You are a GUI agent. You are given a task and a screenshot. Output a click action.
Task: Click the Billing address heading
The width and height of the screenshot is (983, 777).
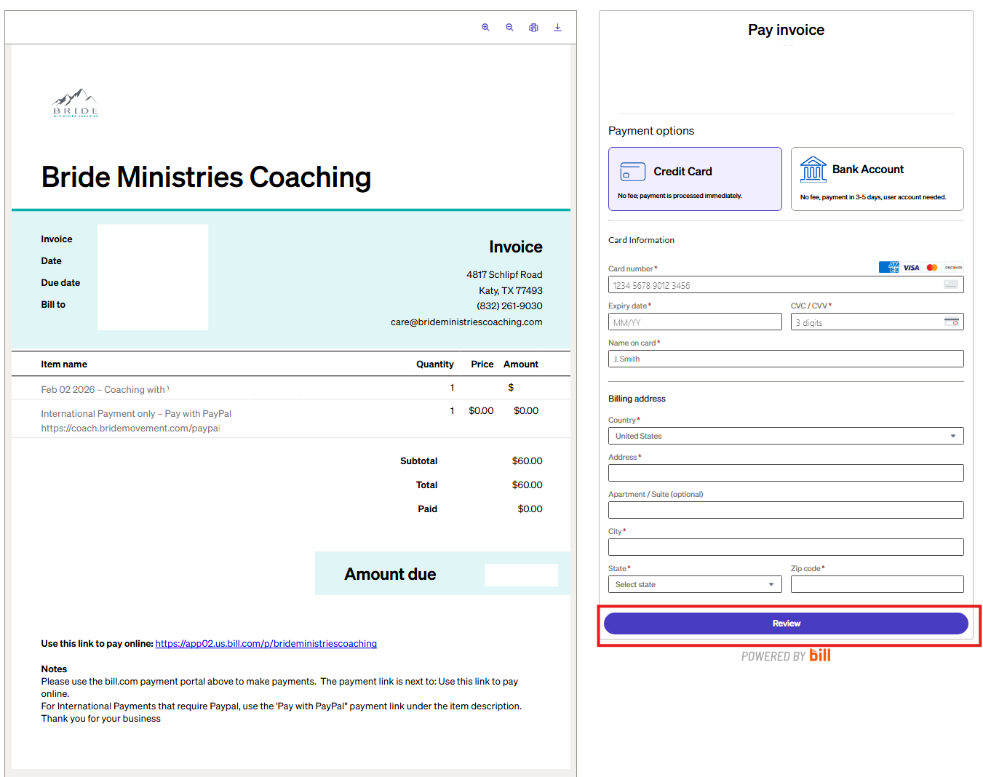637,399
